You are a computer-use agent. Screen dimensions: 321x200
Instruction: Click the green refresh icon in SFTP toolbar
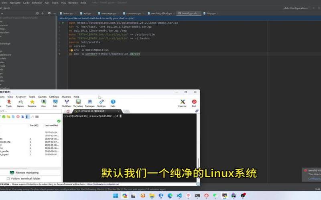pos(4,117)
